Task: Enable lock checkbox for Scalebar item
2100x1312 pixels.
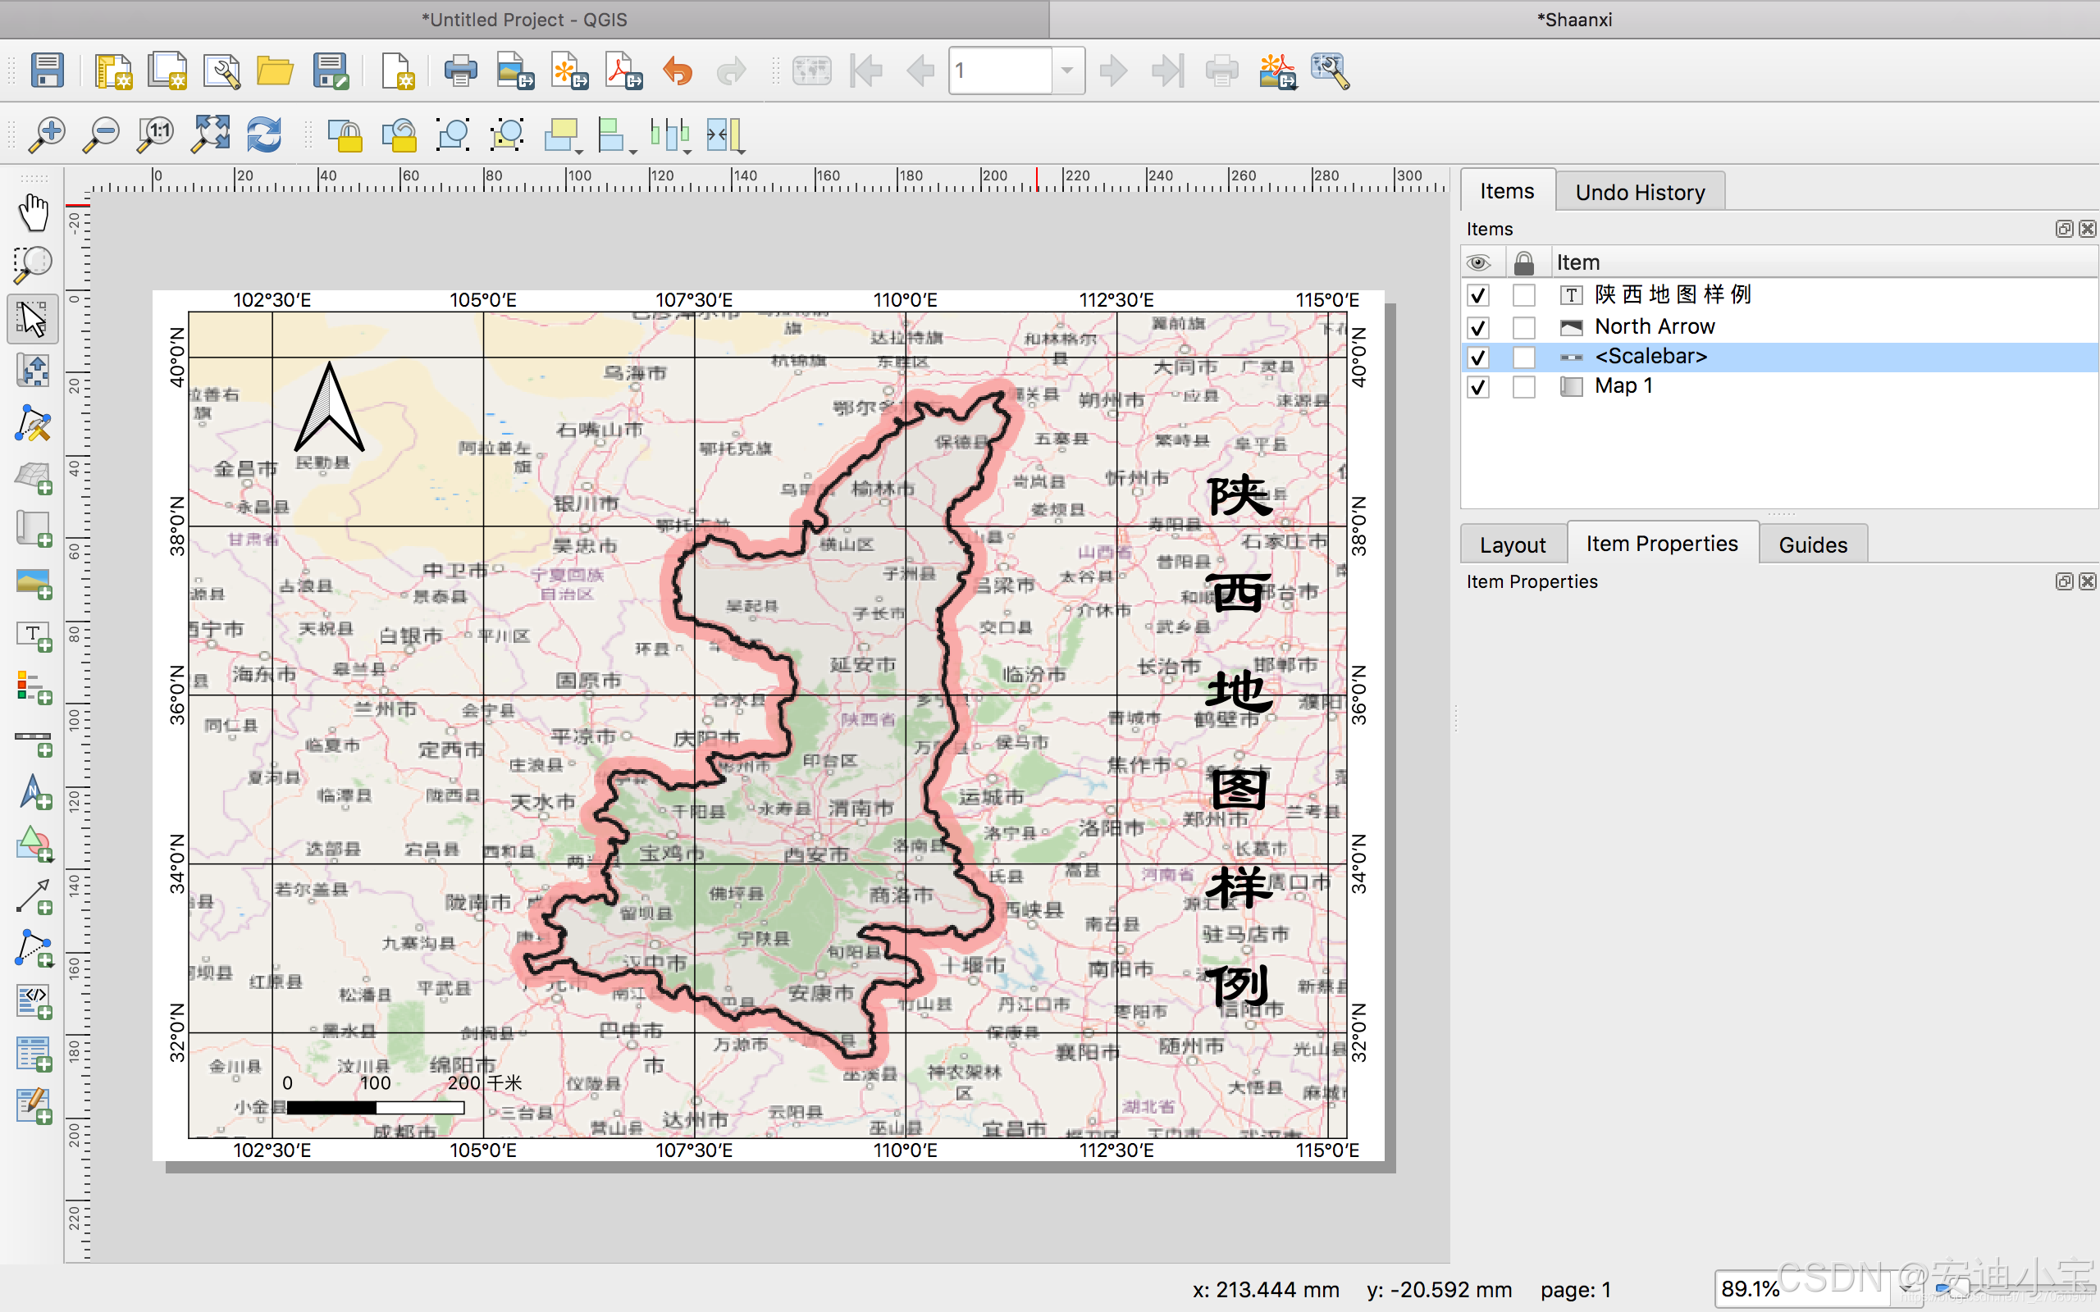Action: [x=1524, y=357]
